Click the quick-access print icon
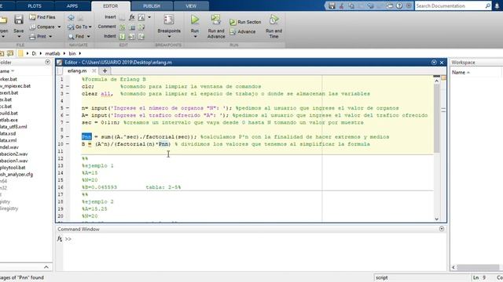The image size is (503, 282). 390,5
